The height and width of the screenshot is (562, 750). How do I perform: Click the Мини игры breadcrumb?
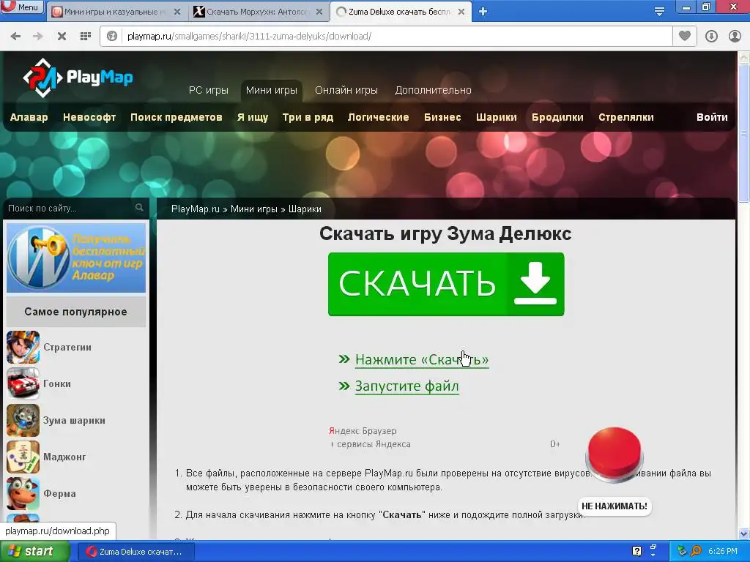point(254,209)
